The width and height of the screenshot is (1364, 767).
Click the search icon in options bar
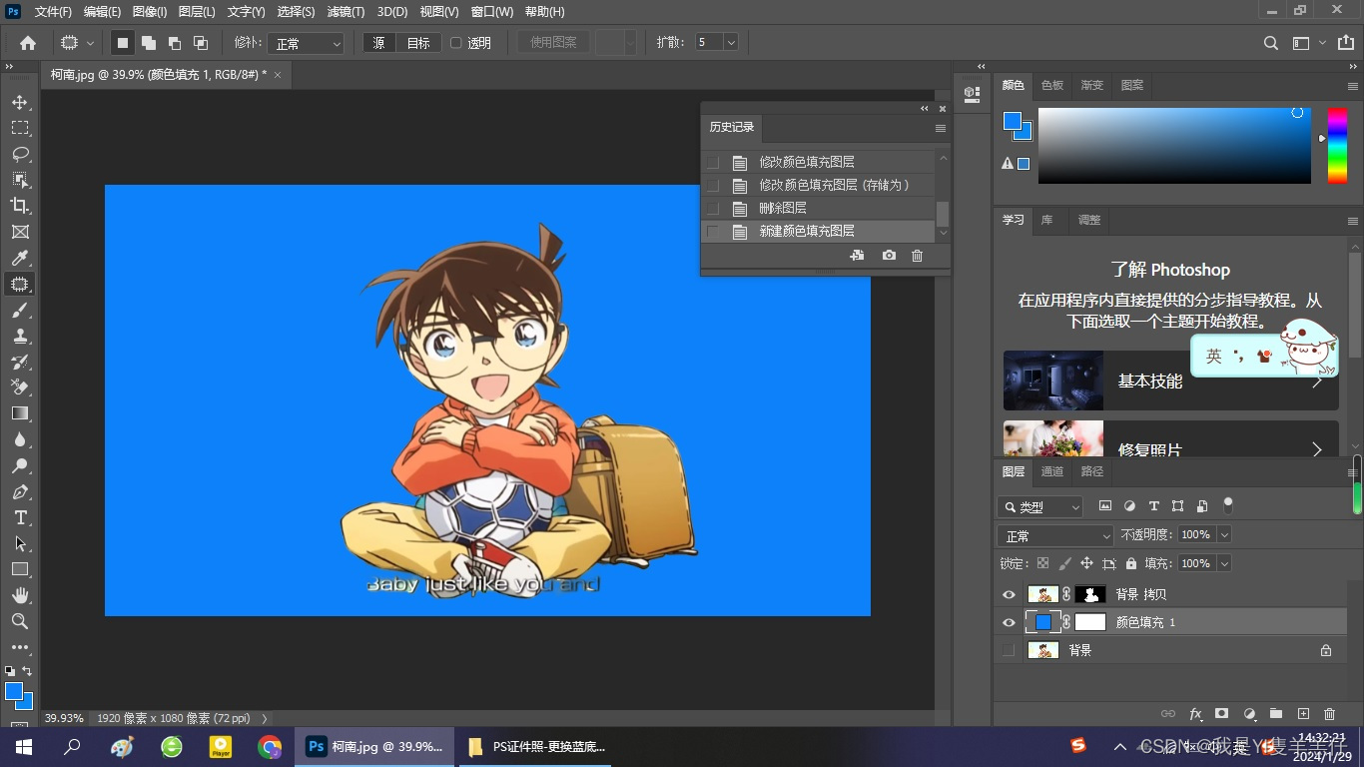pyautogui.click(x=1271, y=43)
